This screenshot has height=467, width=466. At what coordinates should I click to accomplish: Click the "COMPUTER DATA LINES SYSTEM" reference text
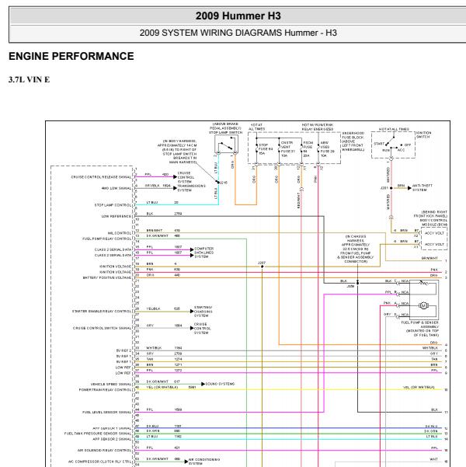(x=203, y=253)
